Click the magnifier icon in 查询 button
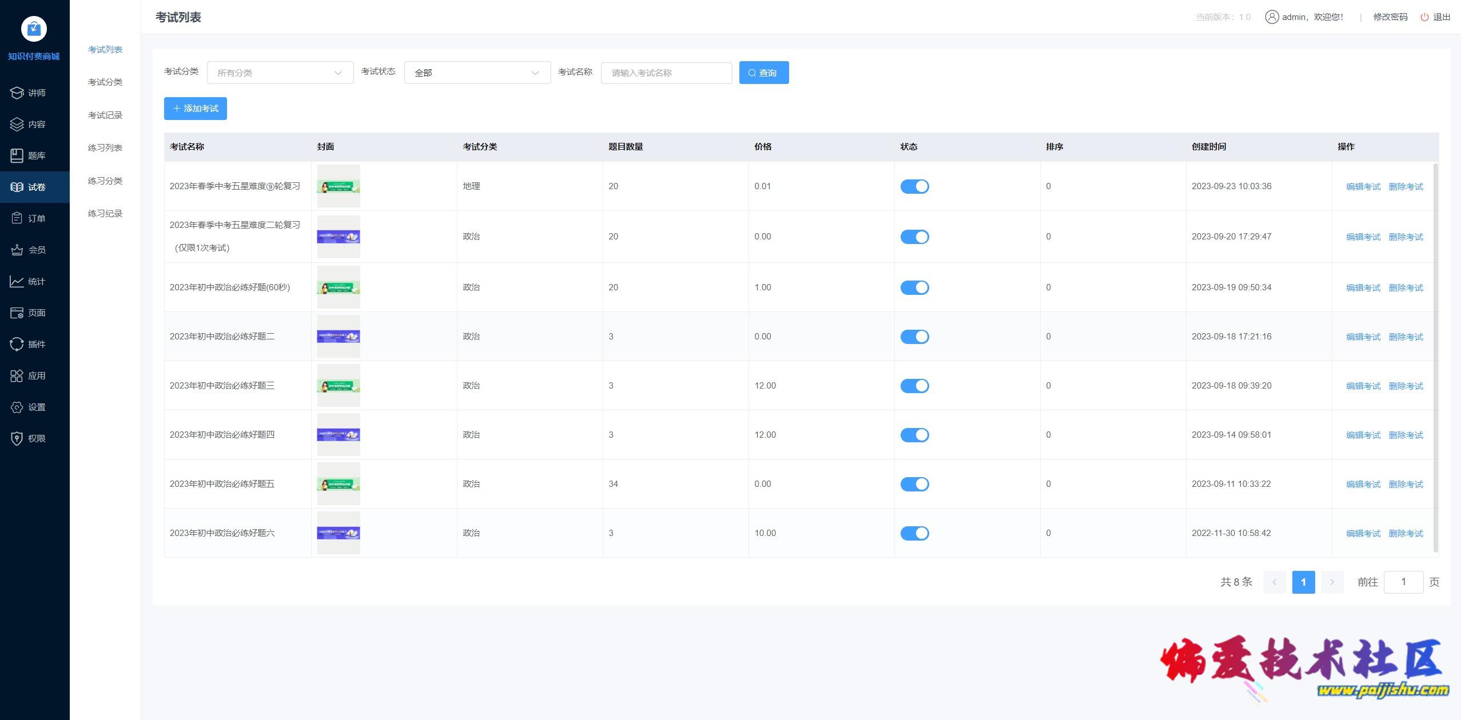The image size is (1461, 720). [753, 73]
